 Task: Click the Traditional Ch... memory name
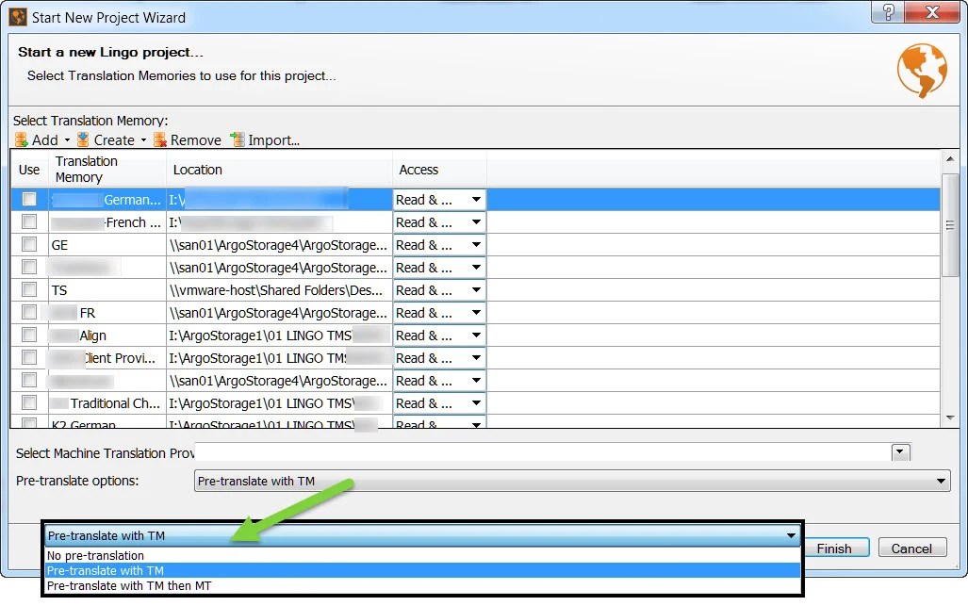coord(115,403)
